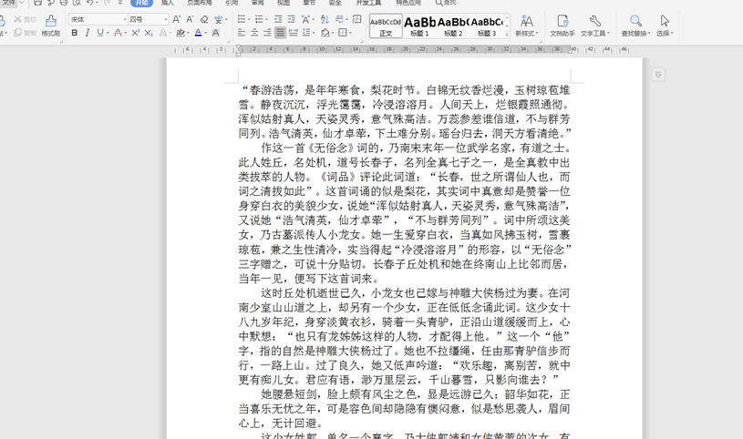Click the borders grid icon
This screenshot has width=743, height=439.
342,33
